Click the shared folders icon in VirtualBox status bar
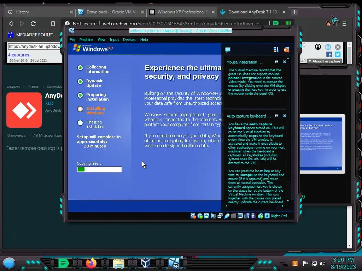 (x=233, y=216)
